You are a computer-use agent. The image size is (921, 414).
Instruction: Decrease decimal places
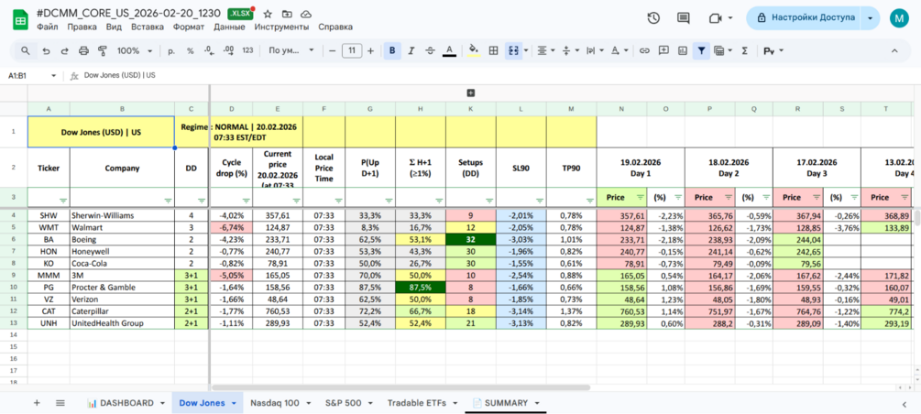tap(209, 51)
